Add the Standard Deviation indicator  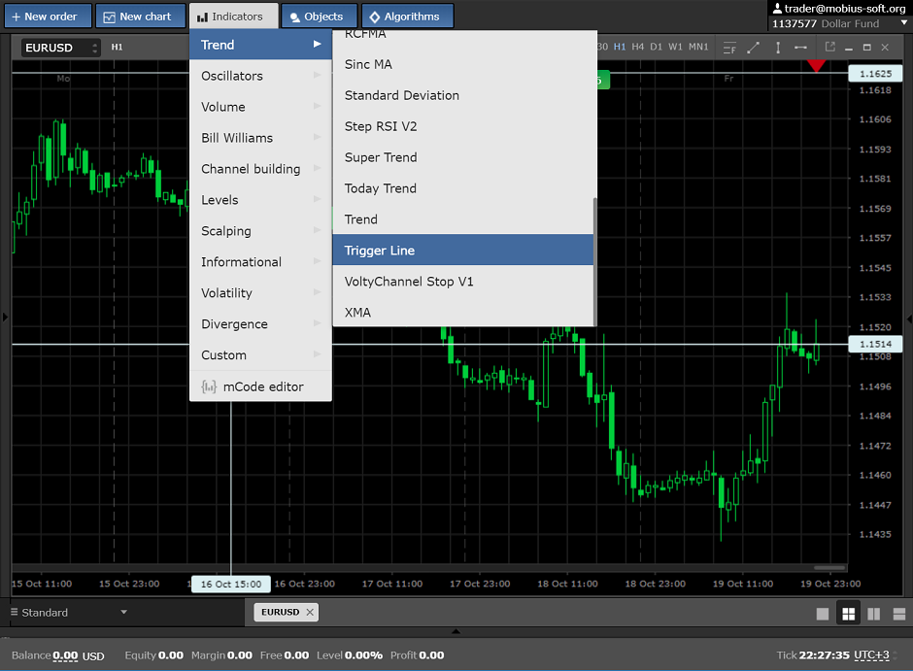click(463, 95)
